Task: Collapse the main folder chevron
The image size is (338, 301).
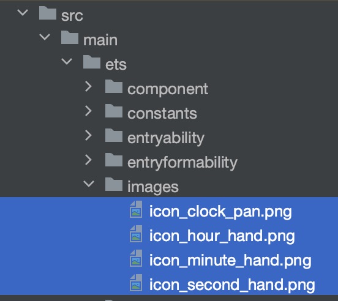Action: coord(45,37)
